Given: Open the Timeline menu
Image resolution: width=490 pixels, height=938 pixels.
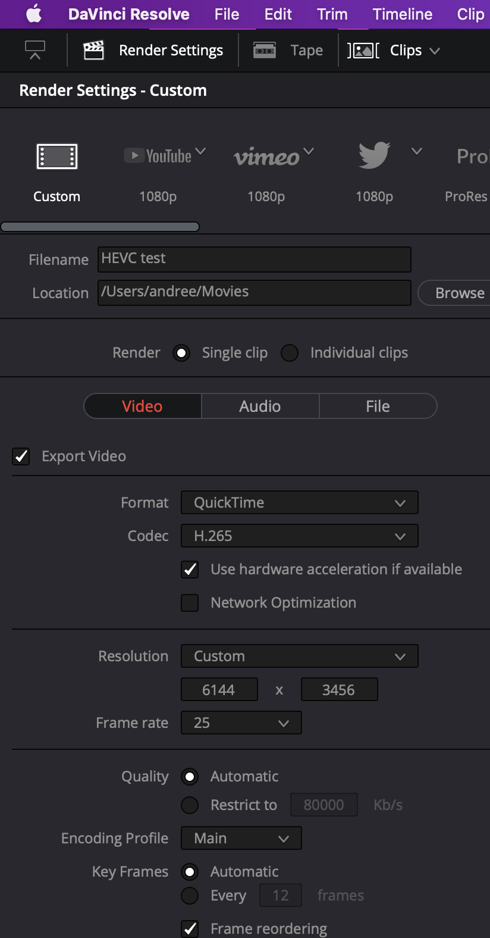Looking at the screenshot, I should pos(403,14).
